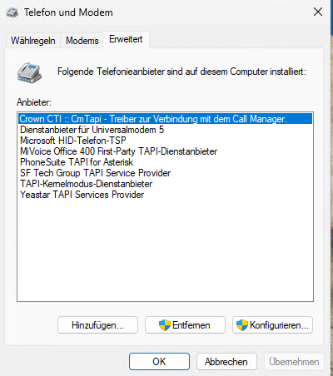Select MiVoice Office 400 First-Party TAPI-Dienstanbieter

click(166, 151)
